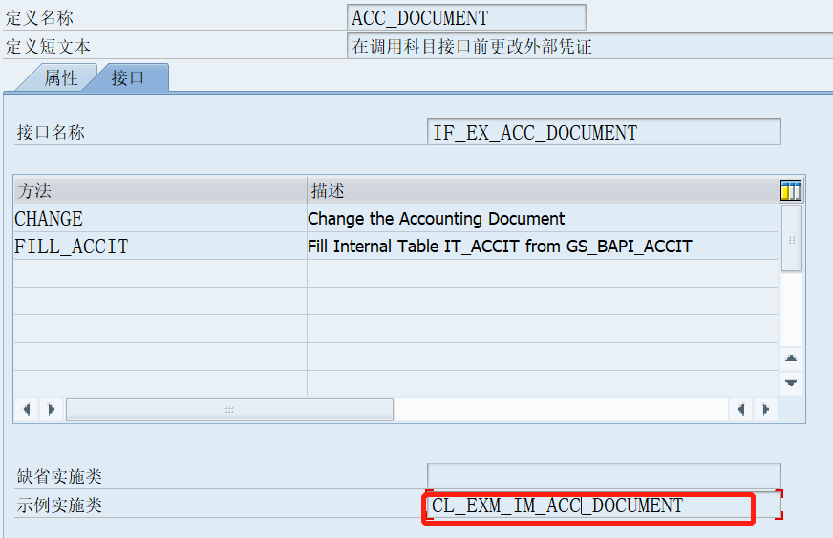Click the vertical scrollbar thumb of methods table

click(792, 239)
